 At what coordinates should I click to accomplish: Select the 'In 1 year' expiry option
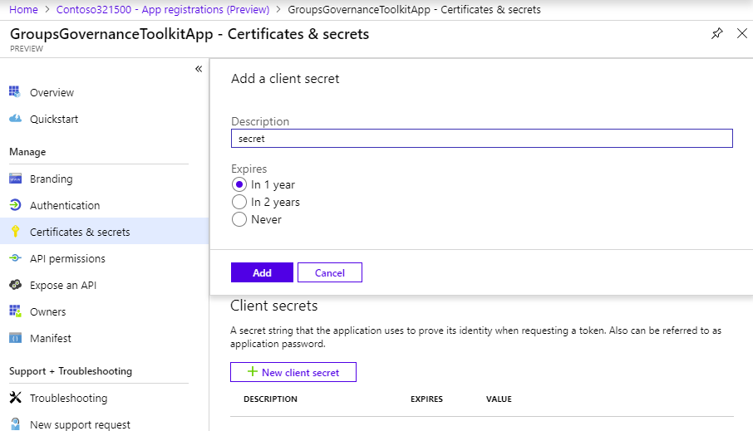pos(239,184)
